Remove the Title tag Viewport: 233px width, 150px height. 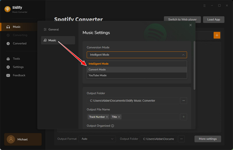point(119,117)
